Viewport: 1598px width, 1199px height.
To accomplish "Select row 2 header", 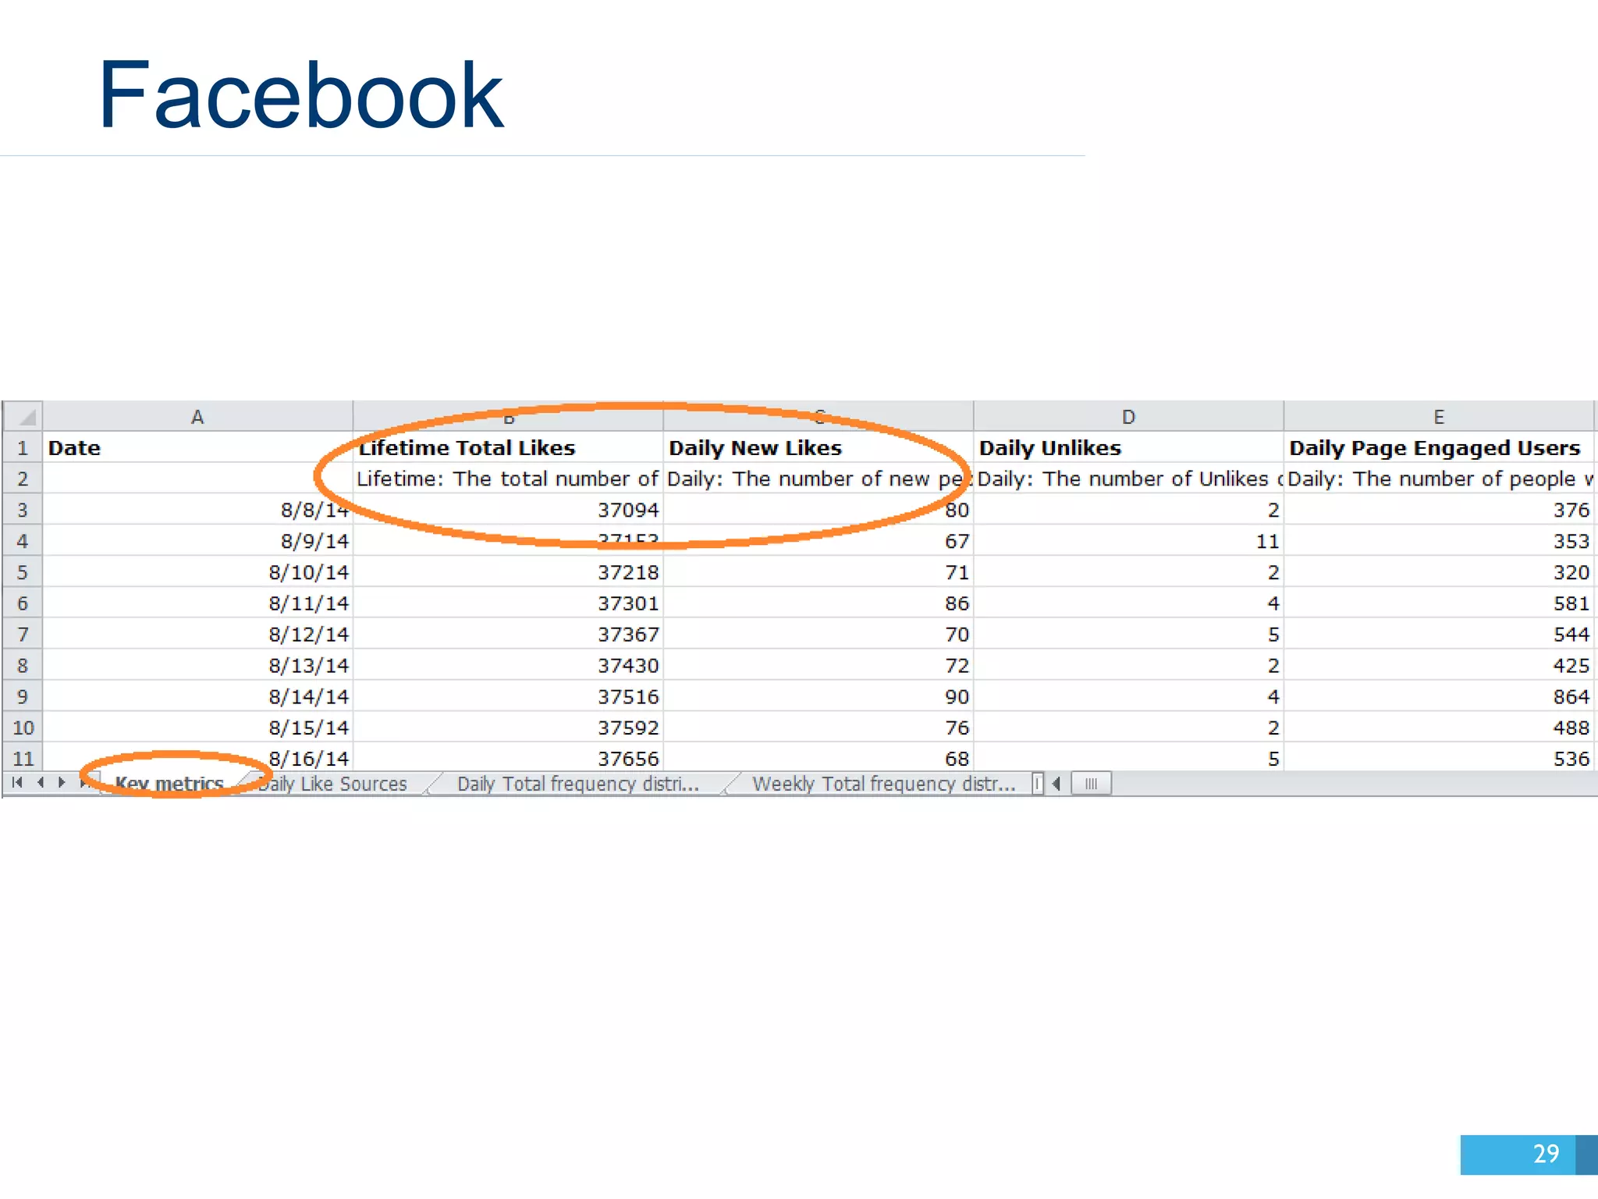I will coord(23,479).
